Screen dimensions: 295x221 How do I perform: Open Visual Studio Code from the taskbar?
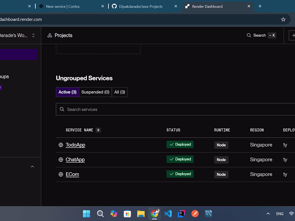pos(168,214)
